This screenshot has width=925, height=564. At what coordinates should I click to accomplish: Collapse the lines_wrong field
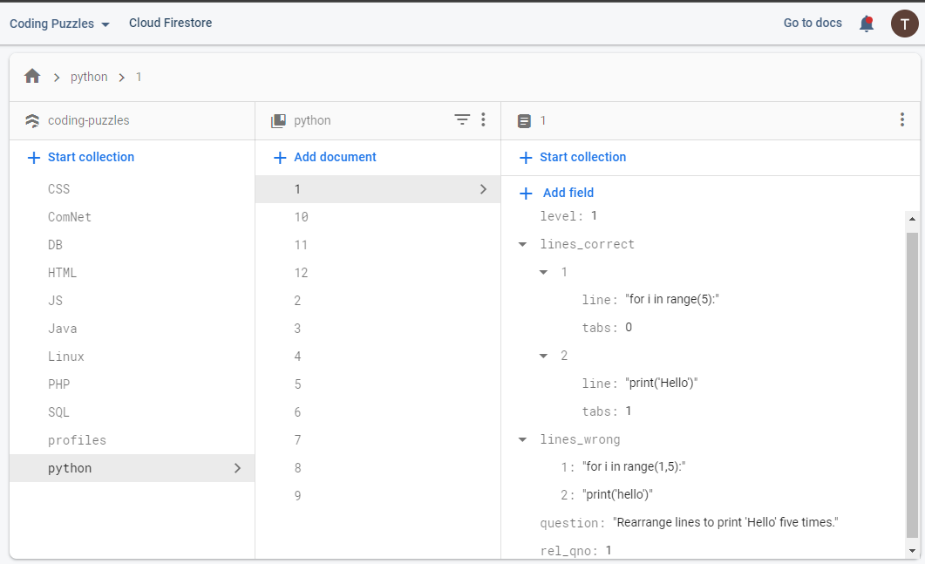pyautogui.click(x=522, y=440)
